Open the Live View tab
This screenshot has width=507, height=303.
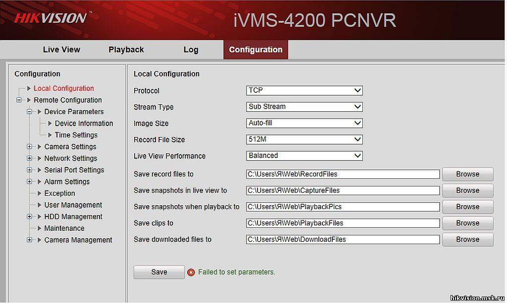[x=61, y=50]
